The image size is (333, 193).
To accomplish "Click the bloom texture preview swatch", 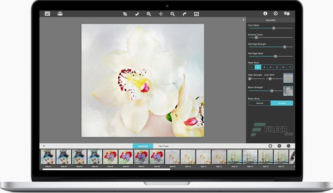I will (288, 91).
